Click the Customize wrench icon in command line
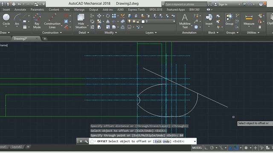Viewport: 273px width, 153px height. tap(86, 142)
